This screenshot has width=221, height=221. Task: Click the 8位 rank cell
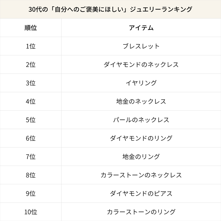[x=31, y=175]
